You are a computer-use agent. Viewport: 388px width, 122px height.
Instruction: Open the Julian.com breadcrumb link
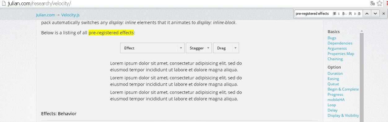pyautogui.click(x=46, y=15)
